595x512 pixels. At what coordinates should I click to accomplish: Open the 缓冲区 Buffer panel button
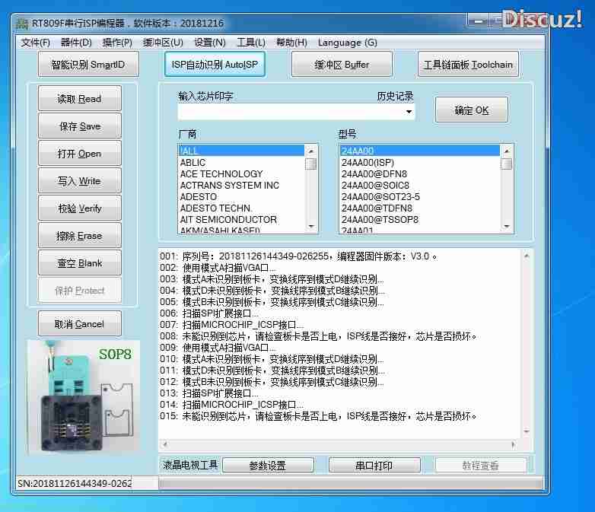342,65
